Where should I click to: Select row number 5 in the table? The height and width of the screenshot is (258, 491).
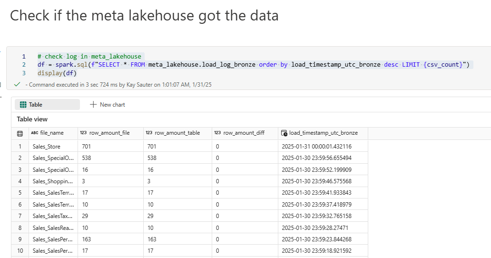(x=20, y=193)
